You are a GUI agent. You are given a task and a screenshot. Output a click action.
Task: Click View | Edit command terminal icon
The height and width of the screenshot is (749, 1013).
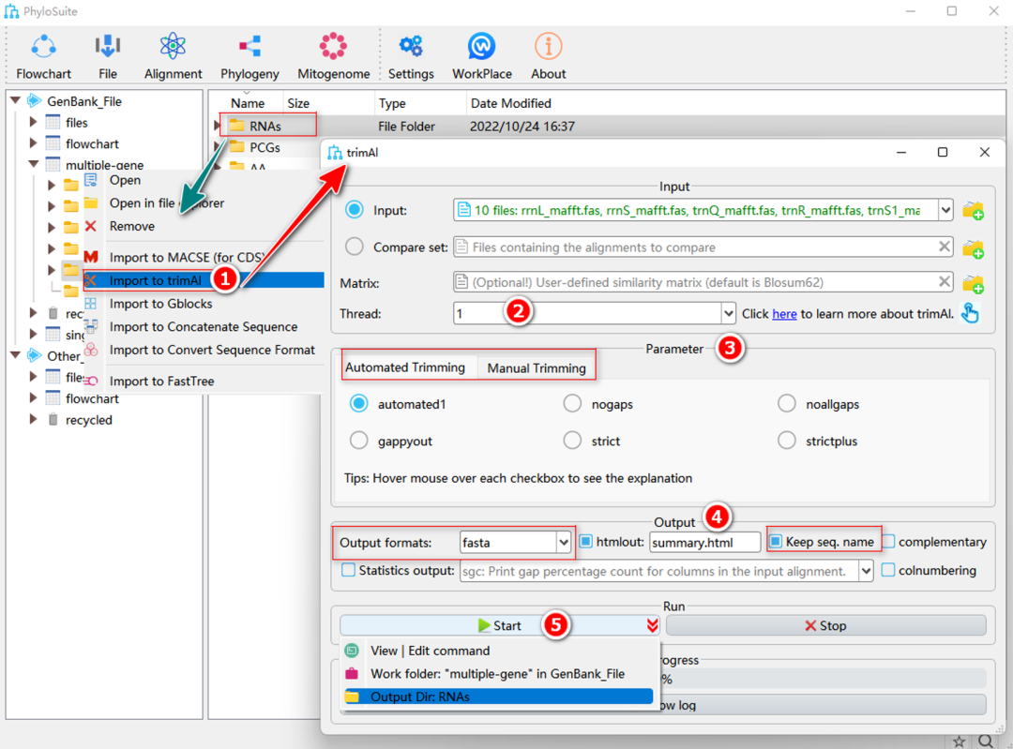coord(352,651)
